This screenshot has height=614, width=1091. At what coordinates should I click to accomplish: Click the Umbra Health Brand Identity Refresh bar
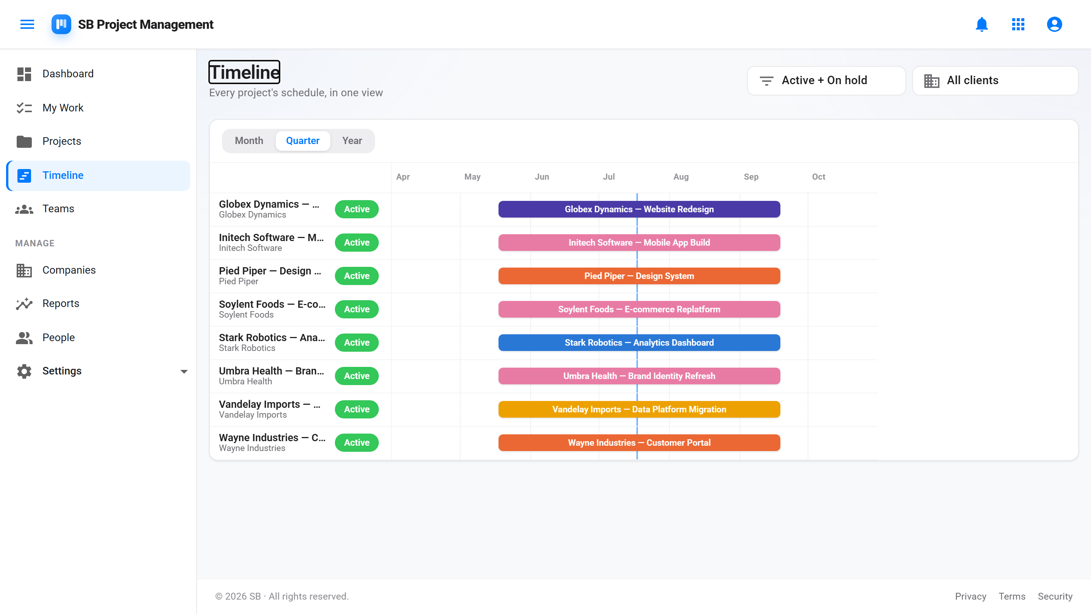click(639, 376)
